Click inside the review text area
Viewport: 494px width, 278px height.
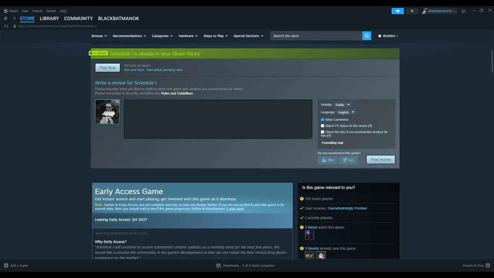point(218,119)
